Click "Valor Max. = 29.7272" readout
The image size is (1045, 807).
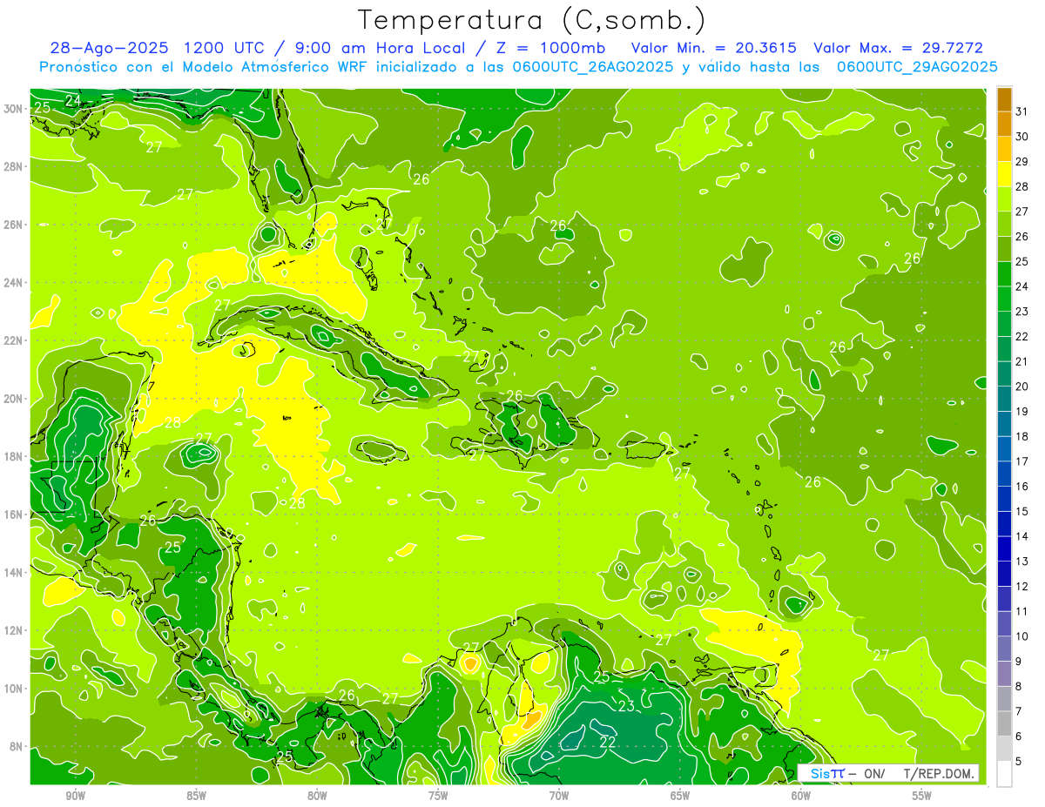(x=898, y=48)
